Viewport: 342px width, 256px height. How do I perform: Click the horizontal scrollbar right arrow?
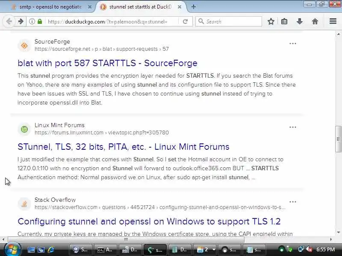click(330, 239)
